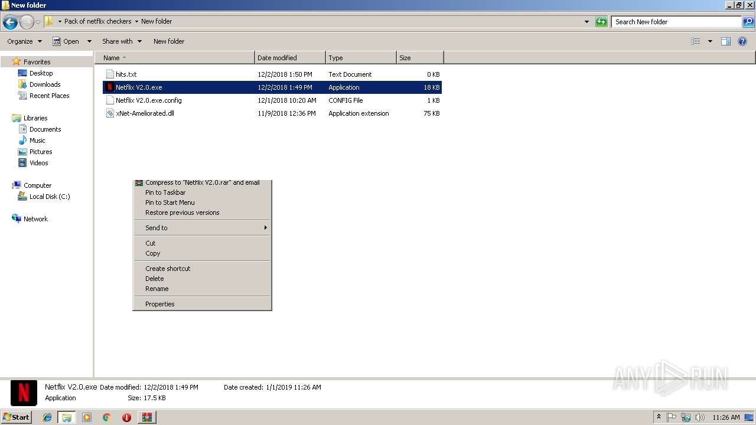756x425 pixels.
Task: Click the Netflix icon in details pane
Action: point(24,393)
